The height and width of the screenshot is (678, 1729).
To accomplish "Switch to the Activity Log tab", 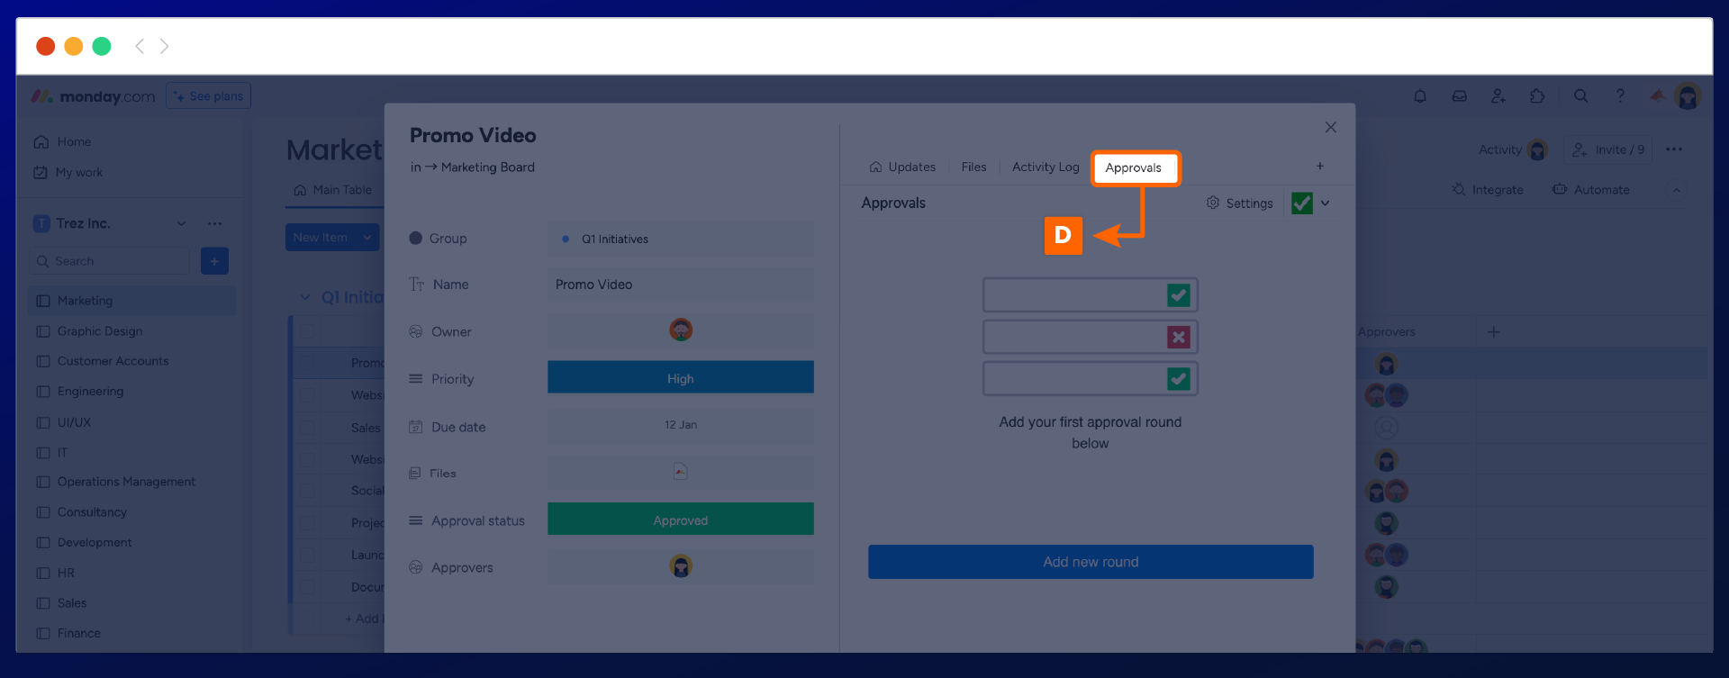I will [1045, 167].
